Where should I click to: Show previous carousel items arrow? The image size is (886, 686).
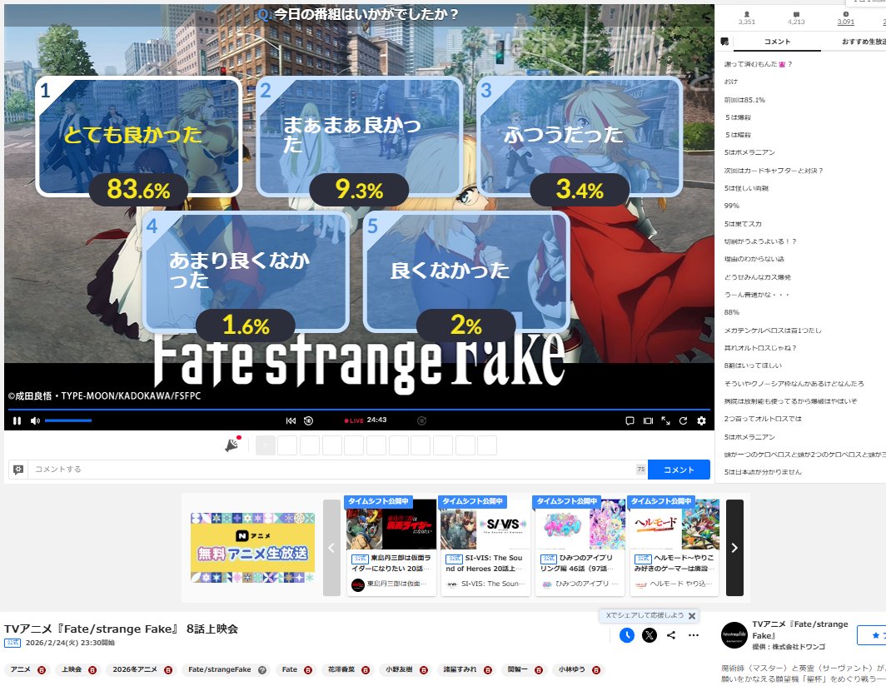pyautogui.click(x=331, y=548)
